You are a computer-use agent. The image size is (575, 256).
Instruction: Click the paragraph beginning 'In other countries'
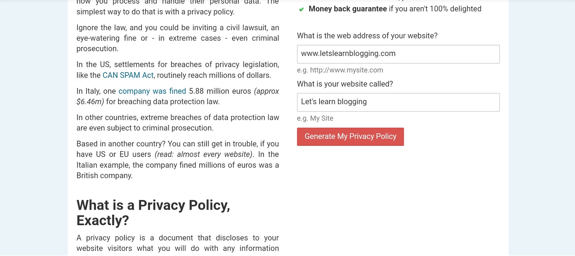click(178, 123)
